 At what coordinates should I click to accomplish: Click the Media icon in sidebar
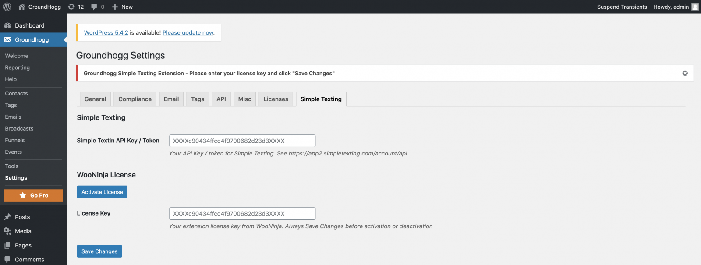pos(7,231)
